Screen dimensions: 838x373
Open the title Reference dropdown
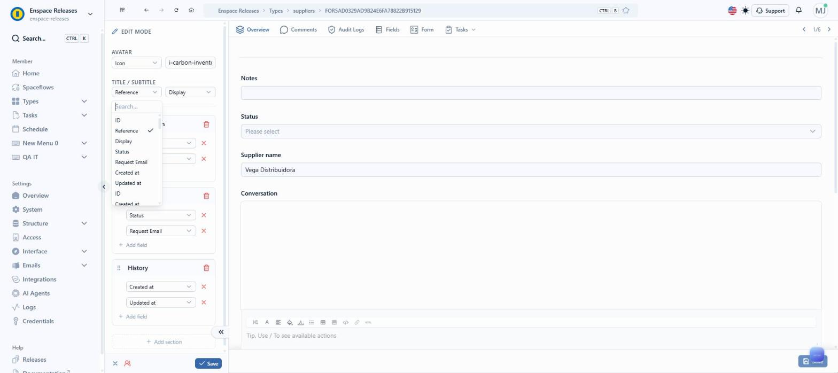[x=137, y=92]
